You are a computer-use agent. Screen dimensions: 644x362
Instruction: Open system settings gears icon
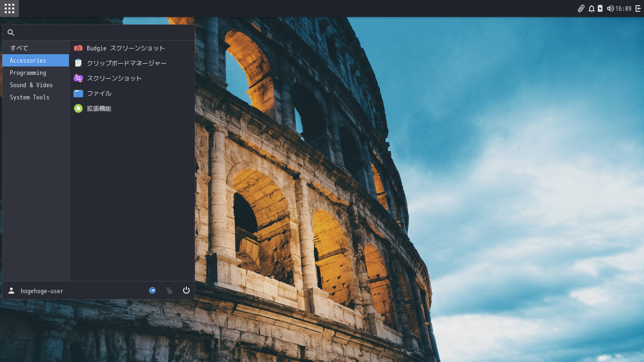(169, 290)
